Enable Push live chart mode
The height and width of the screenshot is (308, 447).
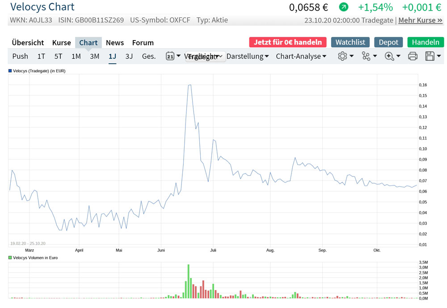coord(20,56)
